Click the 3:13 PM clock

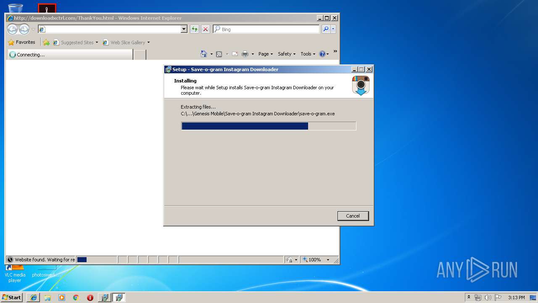click(x=516, y=298)
